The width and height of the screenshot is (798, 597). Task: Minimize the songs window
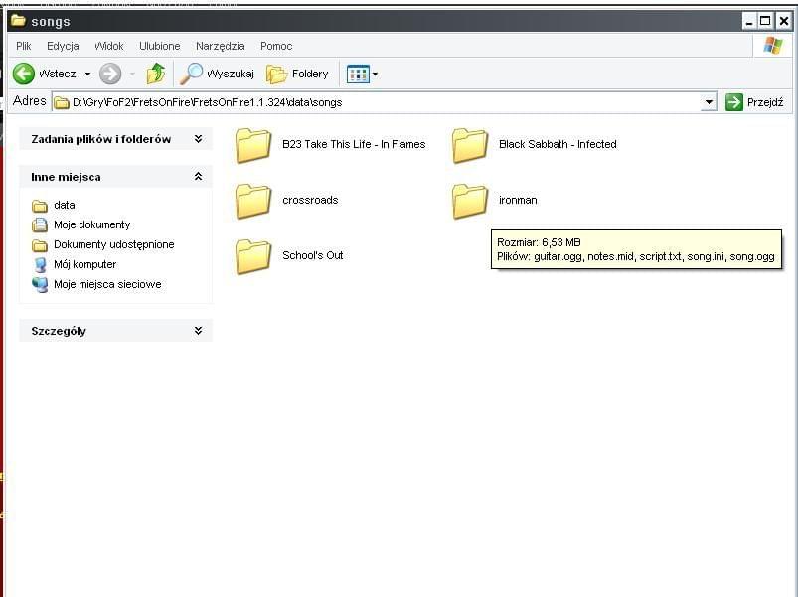click(x=748, y=21)
